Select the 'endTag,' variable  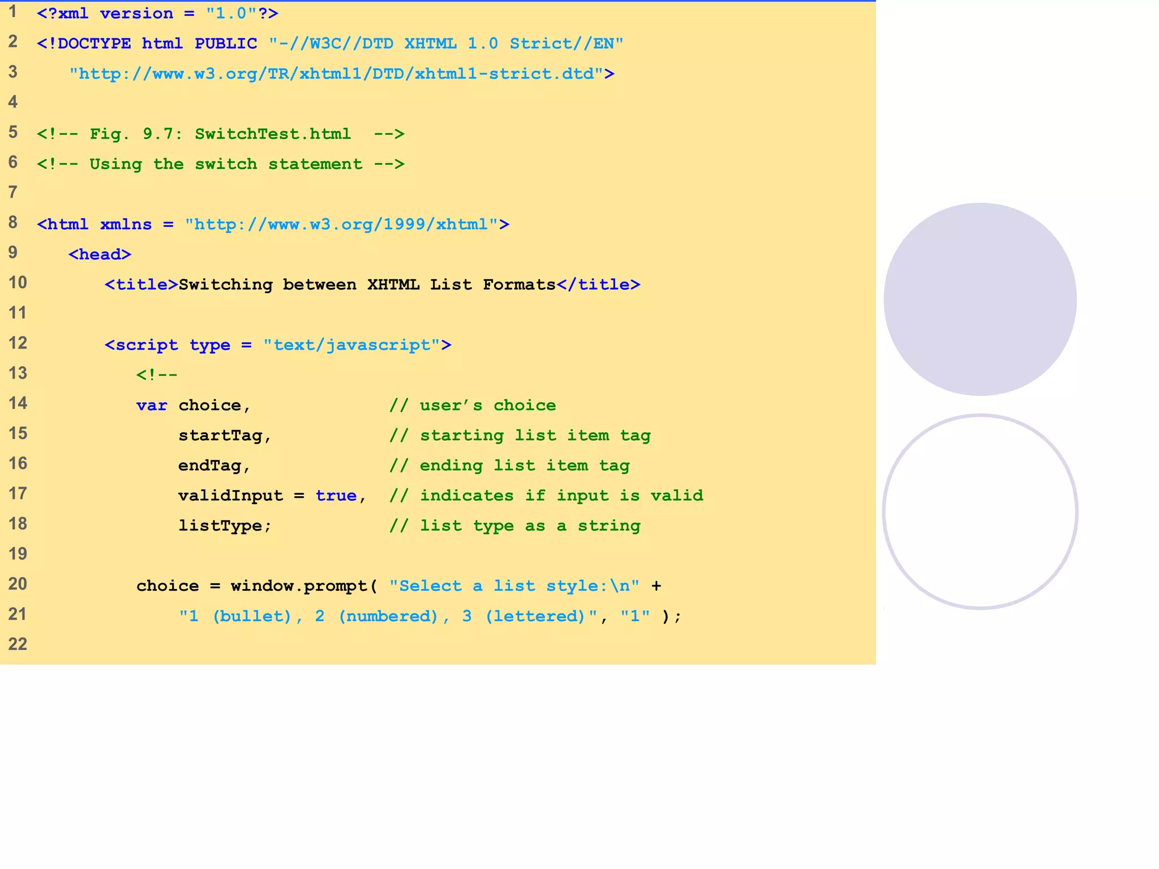click(x=214, y=466)
